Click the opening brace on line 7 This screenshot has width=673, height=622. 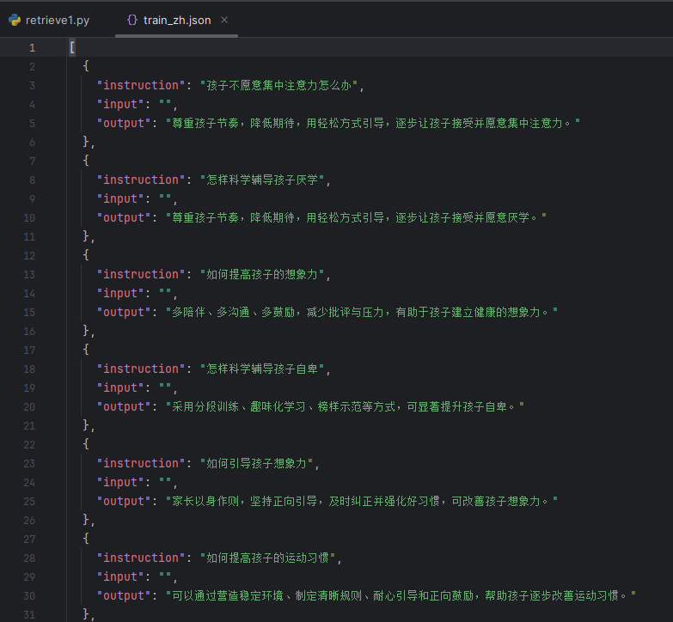[86, 161]
